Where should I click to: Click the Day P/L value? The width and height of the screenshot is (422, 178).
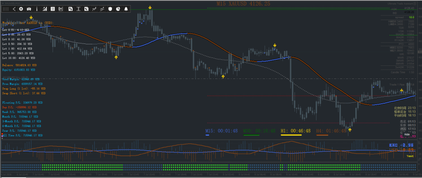(19, 107)
